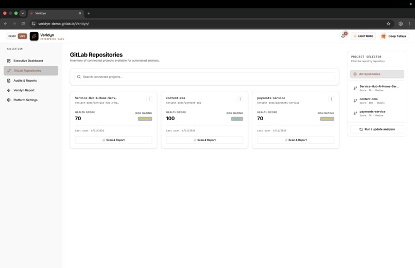Click Scan & Report on payments-service card
The image size is (415, 268).
[296, 140]
